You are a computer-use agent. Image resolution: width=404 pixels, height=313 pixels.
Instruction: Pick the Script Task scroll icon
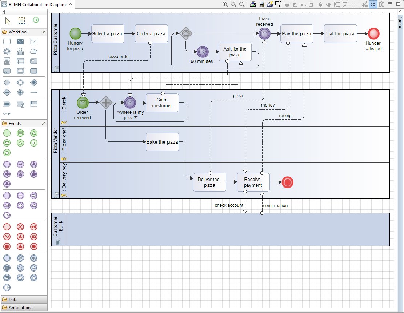(x=7, y=61)
